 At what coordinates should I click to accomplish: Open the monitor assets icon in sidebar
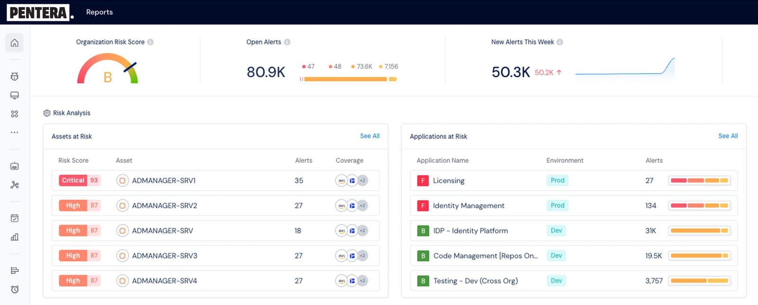click(x=15, y=95)
